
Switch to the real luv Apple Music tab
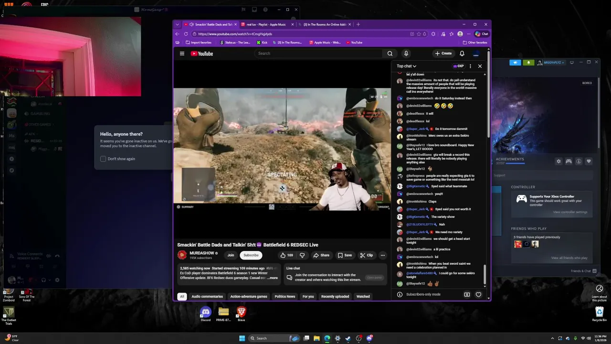[x=267, y=24]
